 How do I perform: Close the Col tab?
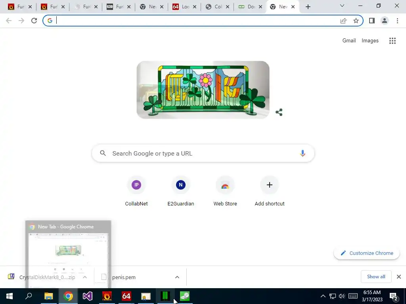point(227,7)
